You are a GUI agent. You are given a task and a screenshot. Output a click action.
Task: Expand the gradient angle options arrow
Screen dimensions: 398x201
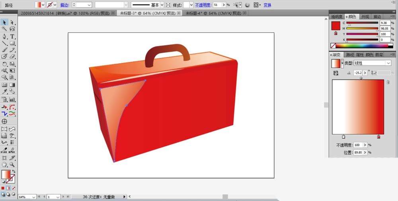[x=365, y=73]
